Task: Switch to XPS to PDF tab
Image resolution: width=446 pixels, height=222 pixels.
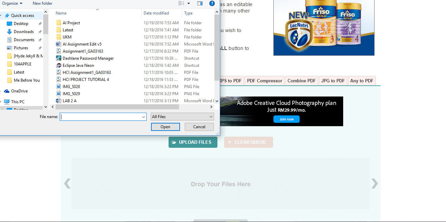Action: tap(232, 81)
